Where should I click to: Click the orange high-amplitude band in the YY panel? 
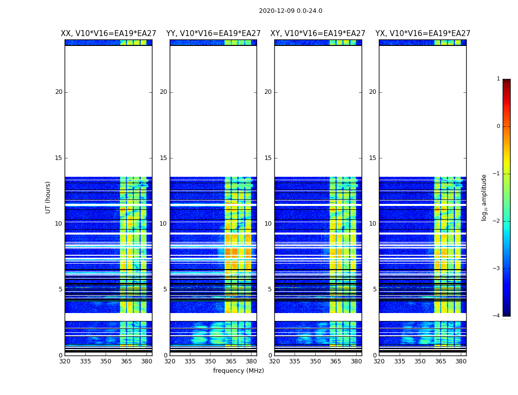pyautogui.click(x=238, y=253)
